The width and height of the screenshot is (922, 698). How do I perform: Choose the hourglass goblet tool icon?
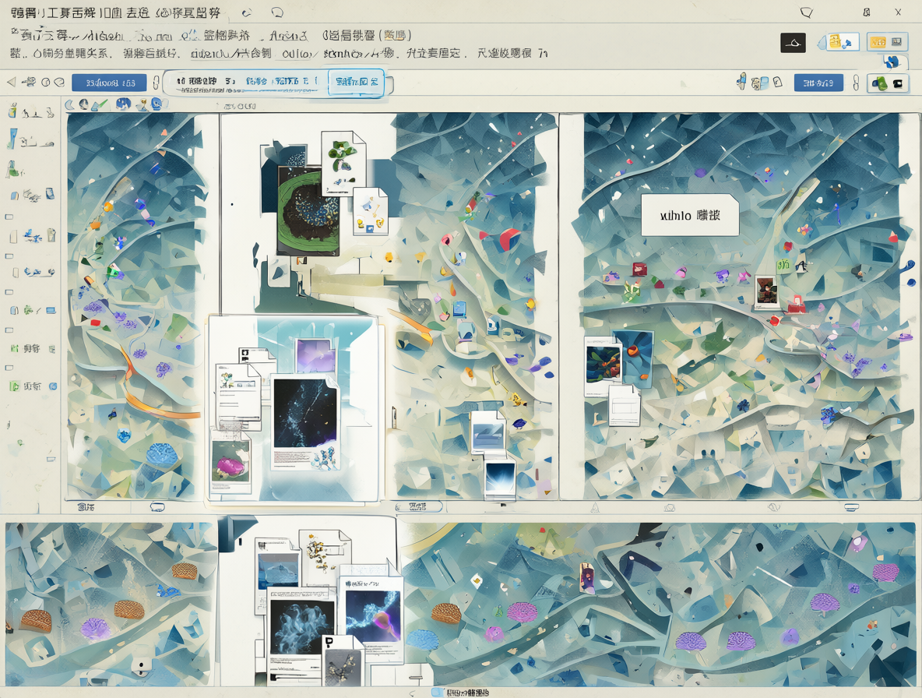click(143, 104)
